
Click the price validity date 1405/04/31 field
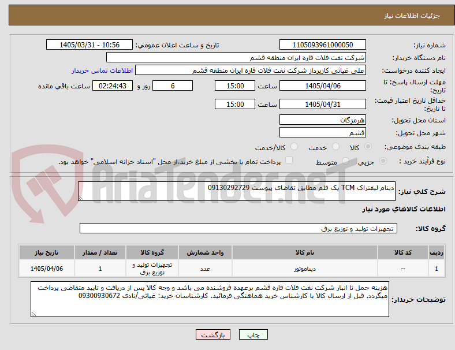coord(322,104)
